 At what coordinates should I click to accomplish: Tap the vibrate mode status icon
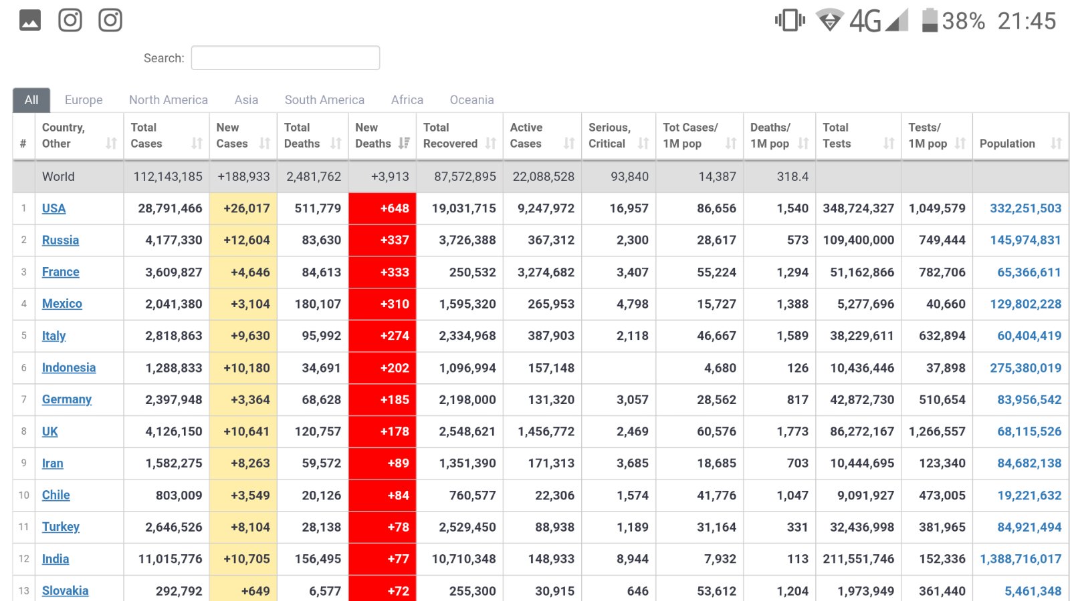tap(789, 20)
